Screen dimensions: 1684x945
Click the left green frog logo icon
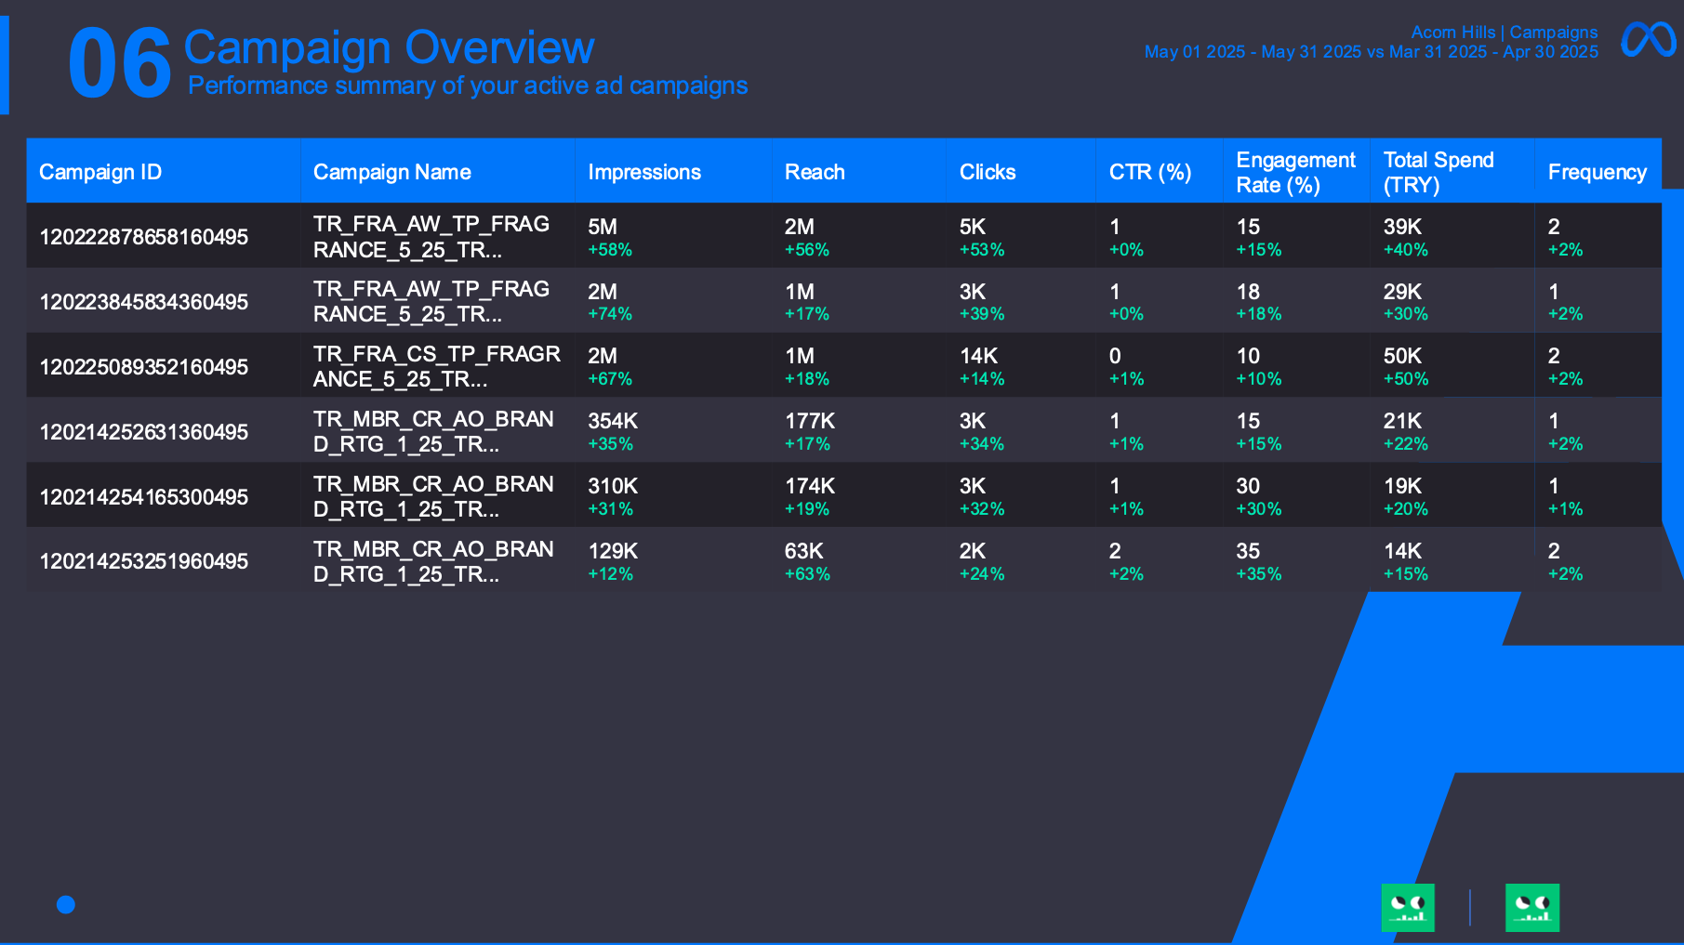pyautogui.click(x=1408, y=908)
